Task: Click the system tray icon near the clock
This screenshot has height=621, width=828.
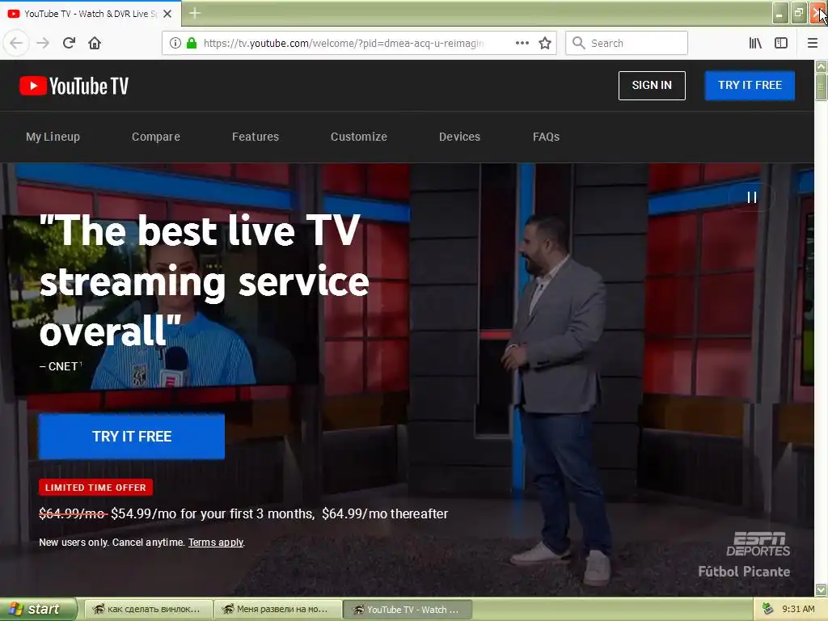Action: click(768, 609)
